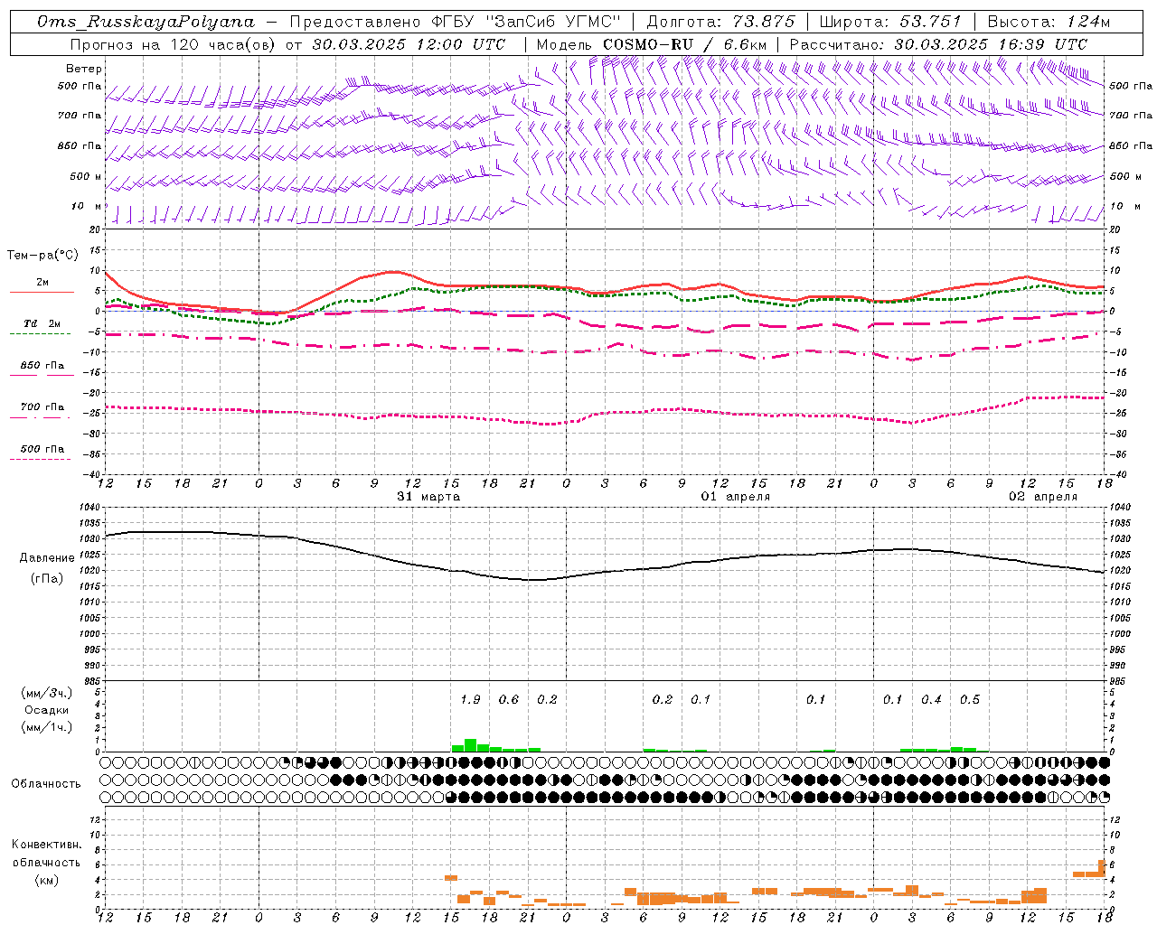Viewport: 1157px width, 925px height.
Task: Click the 0.4 precipitation amount
Action: tap(931, 699)
